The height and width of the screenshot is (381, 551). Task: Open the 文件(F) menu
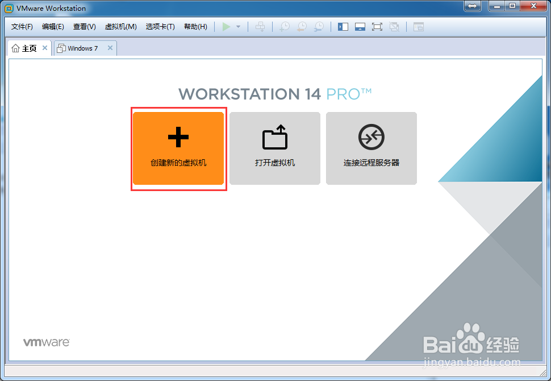(x=21, y=26)
